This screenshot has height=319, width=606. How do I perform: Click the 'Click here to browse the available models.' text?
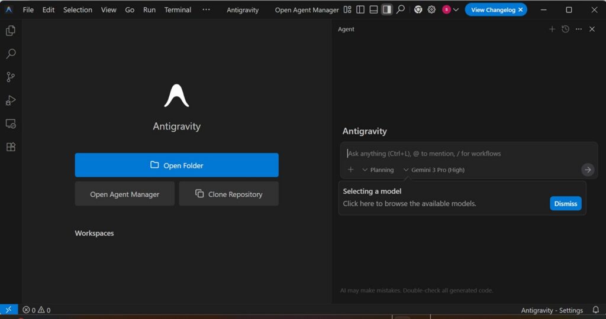tap(410, 203)
